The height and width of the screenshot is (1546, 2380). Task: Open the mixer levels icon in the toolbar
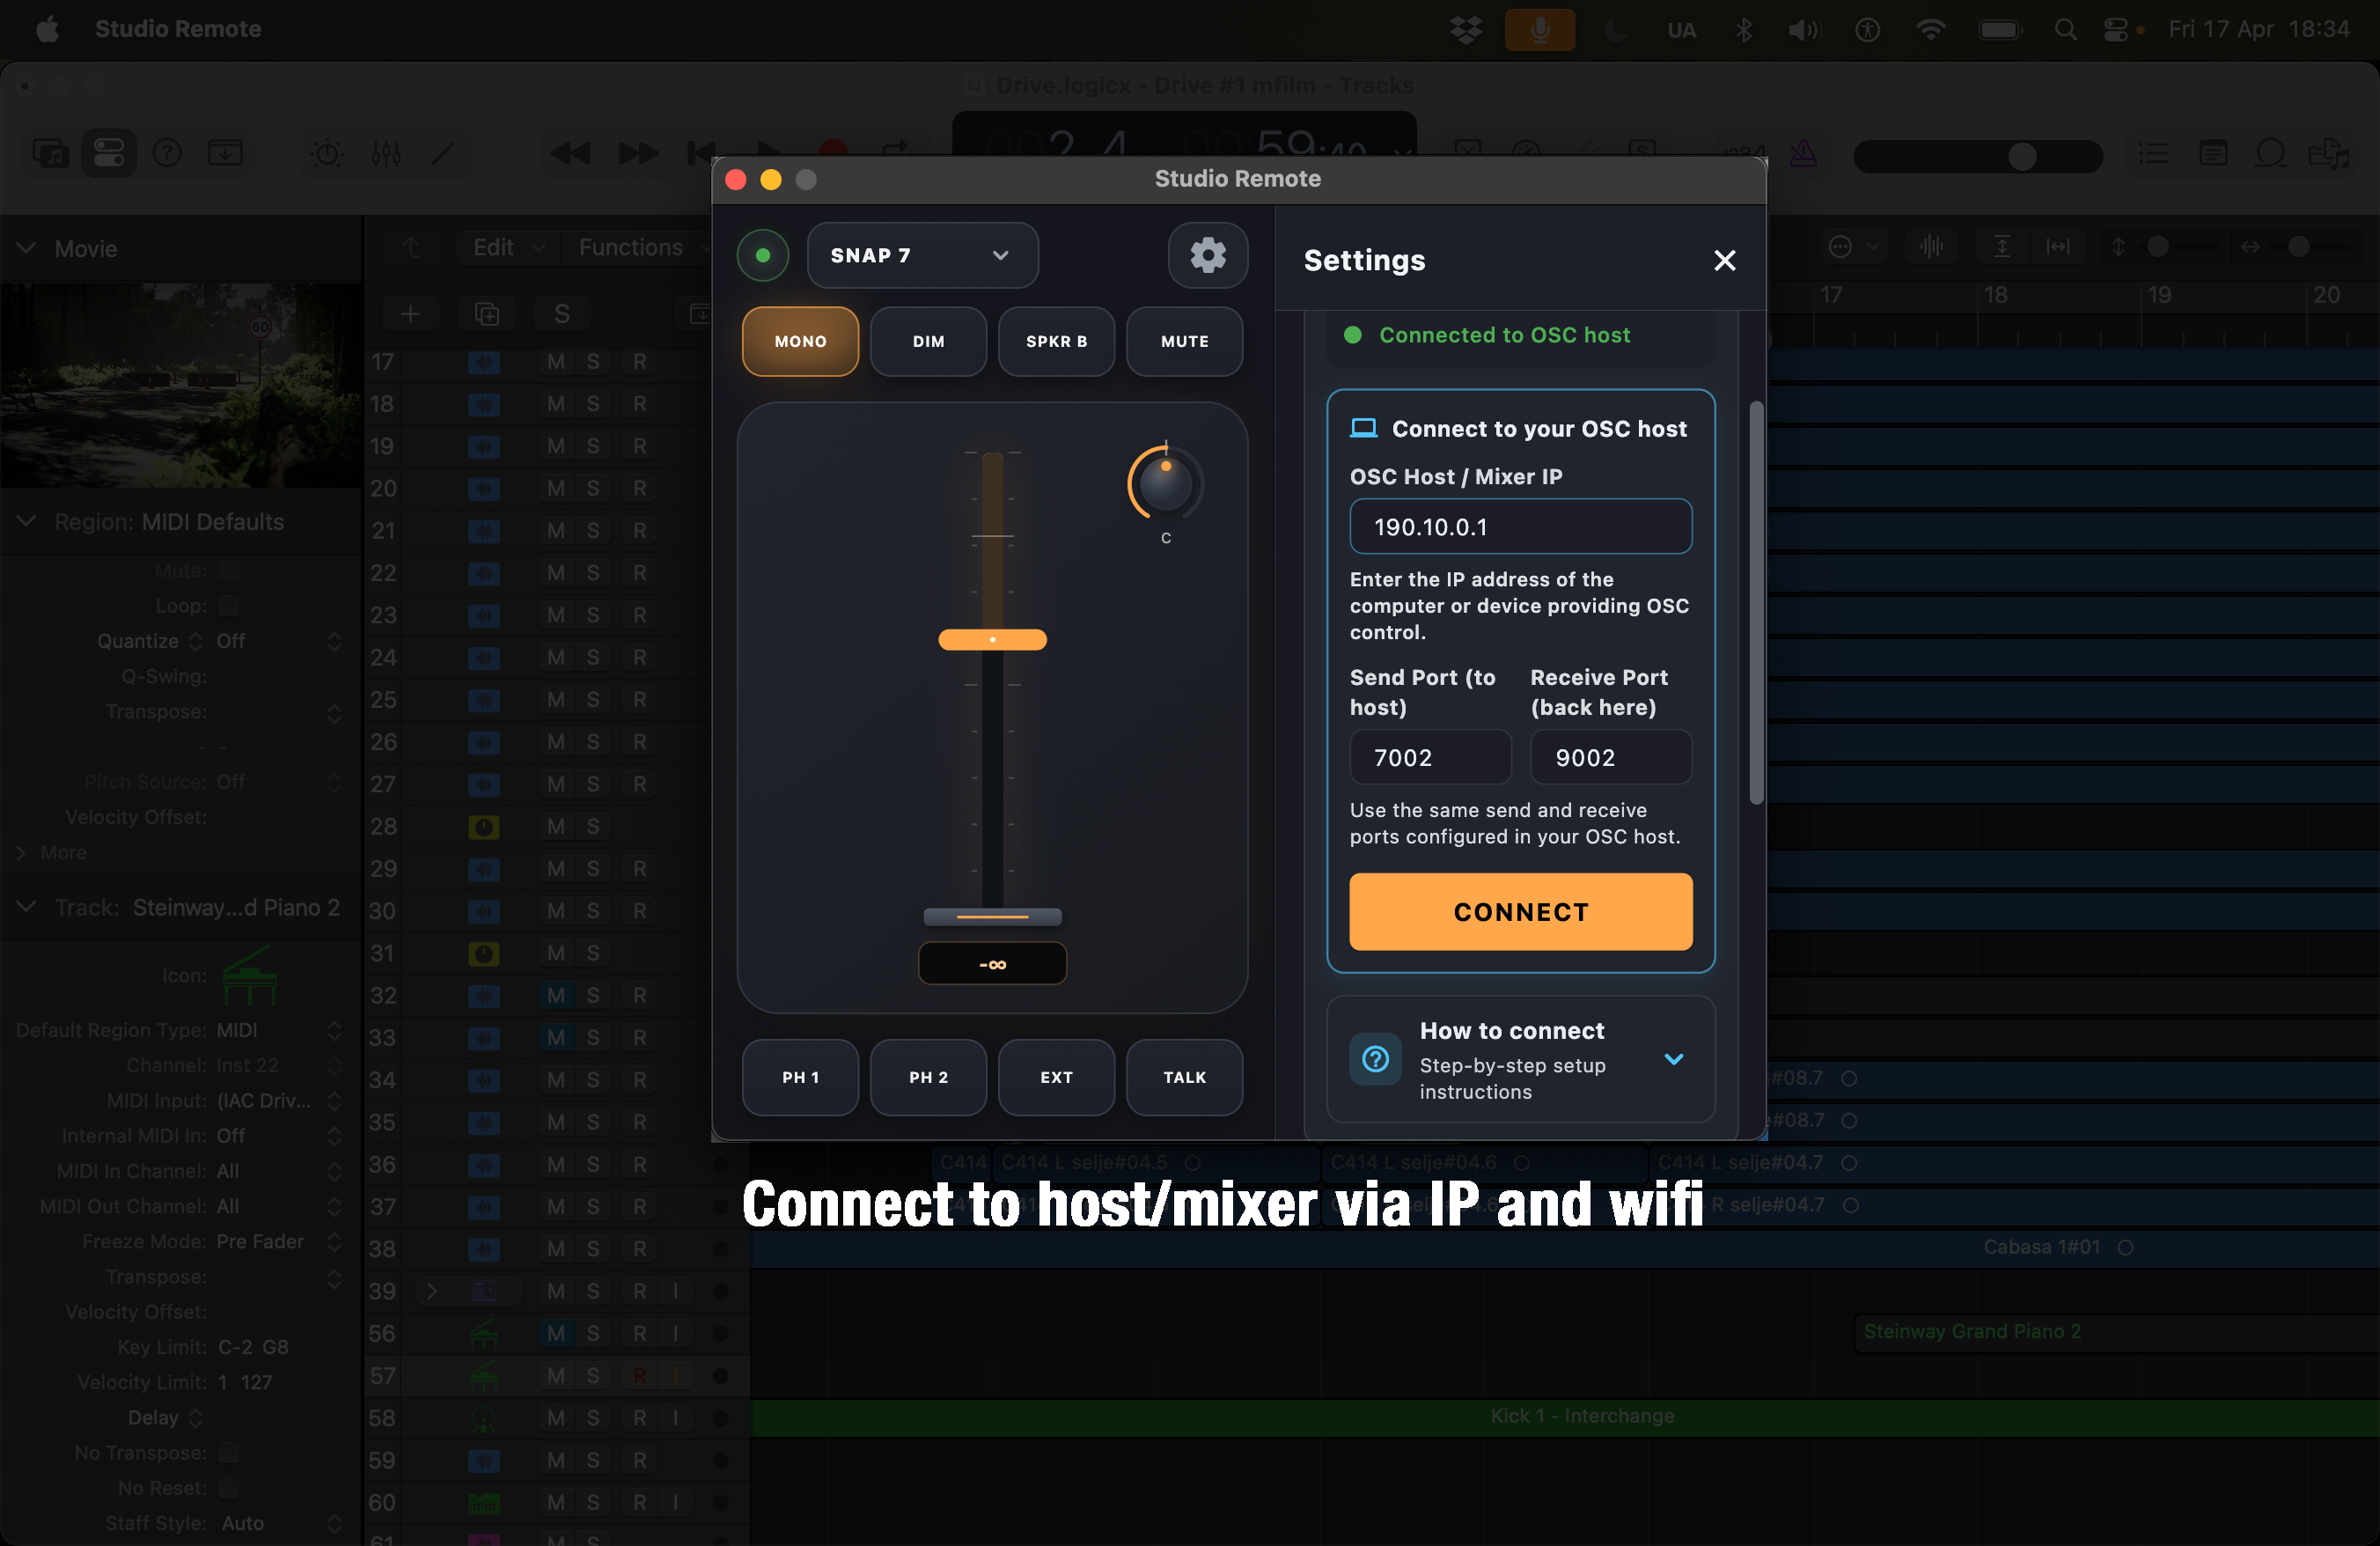(385, 153)
